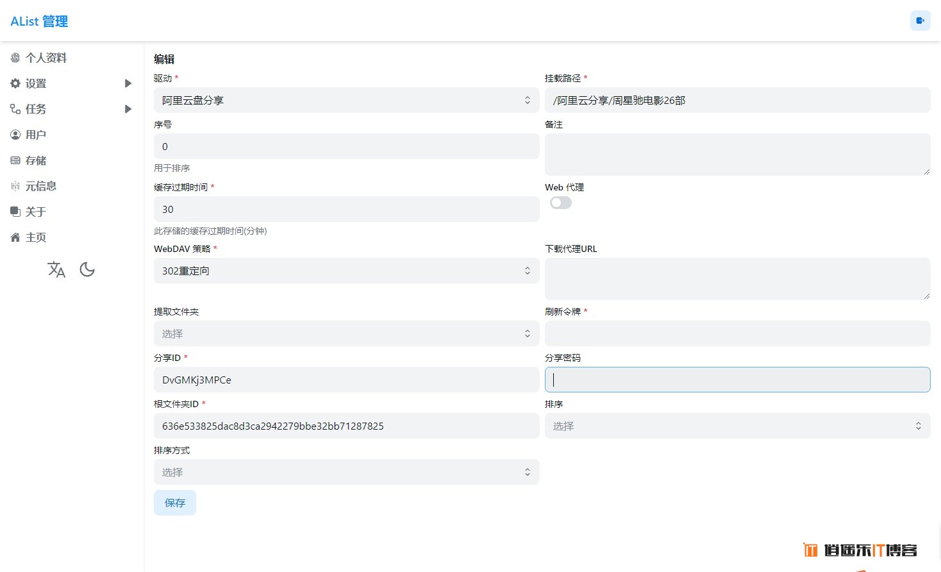Focus the 分享密码 input field
The image size is (941, 572).
point(738,380)
